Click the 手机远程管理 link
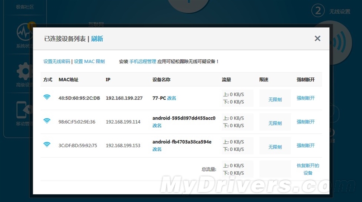 click(x=143, y=61)
